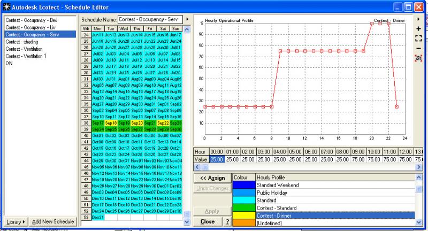The height and width of the screenshot is (231, 428).
Task: Select week 39 row header
Action: point(86,129)
